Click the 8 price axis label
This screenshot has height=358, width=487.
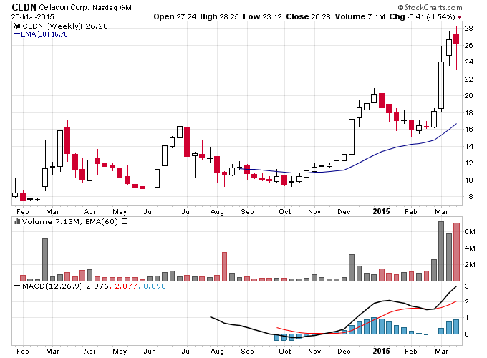[x=471, y=197]
